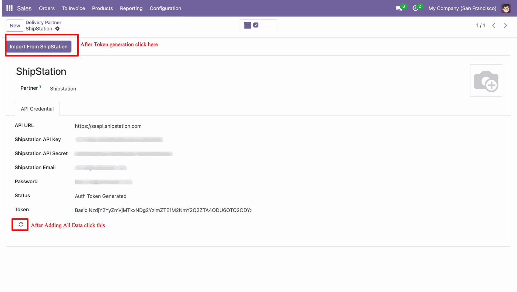The width and height of the screenshot is (517, 292).
Task: Open the conversations messages icon
Action: pos(399,8)
